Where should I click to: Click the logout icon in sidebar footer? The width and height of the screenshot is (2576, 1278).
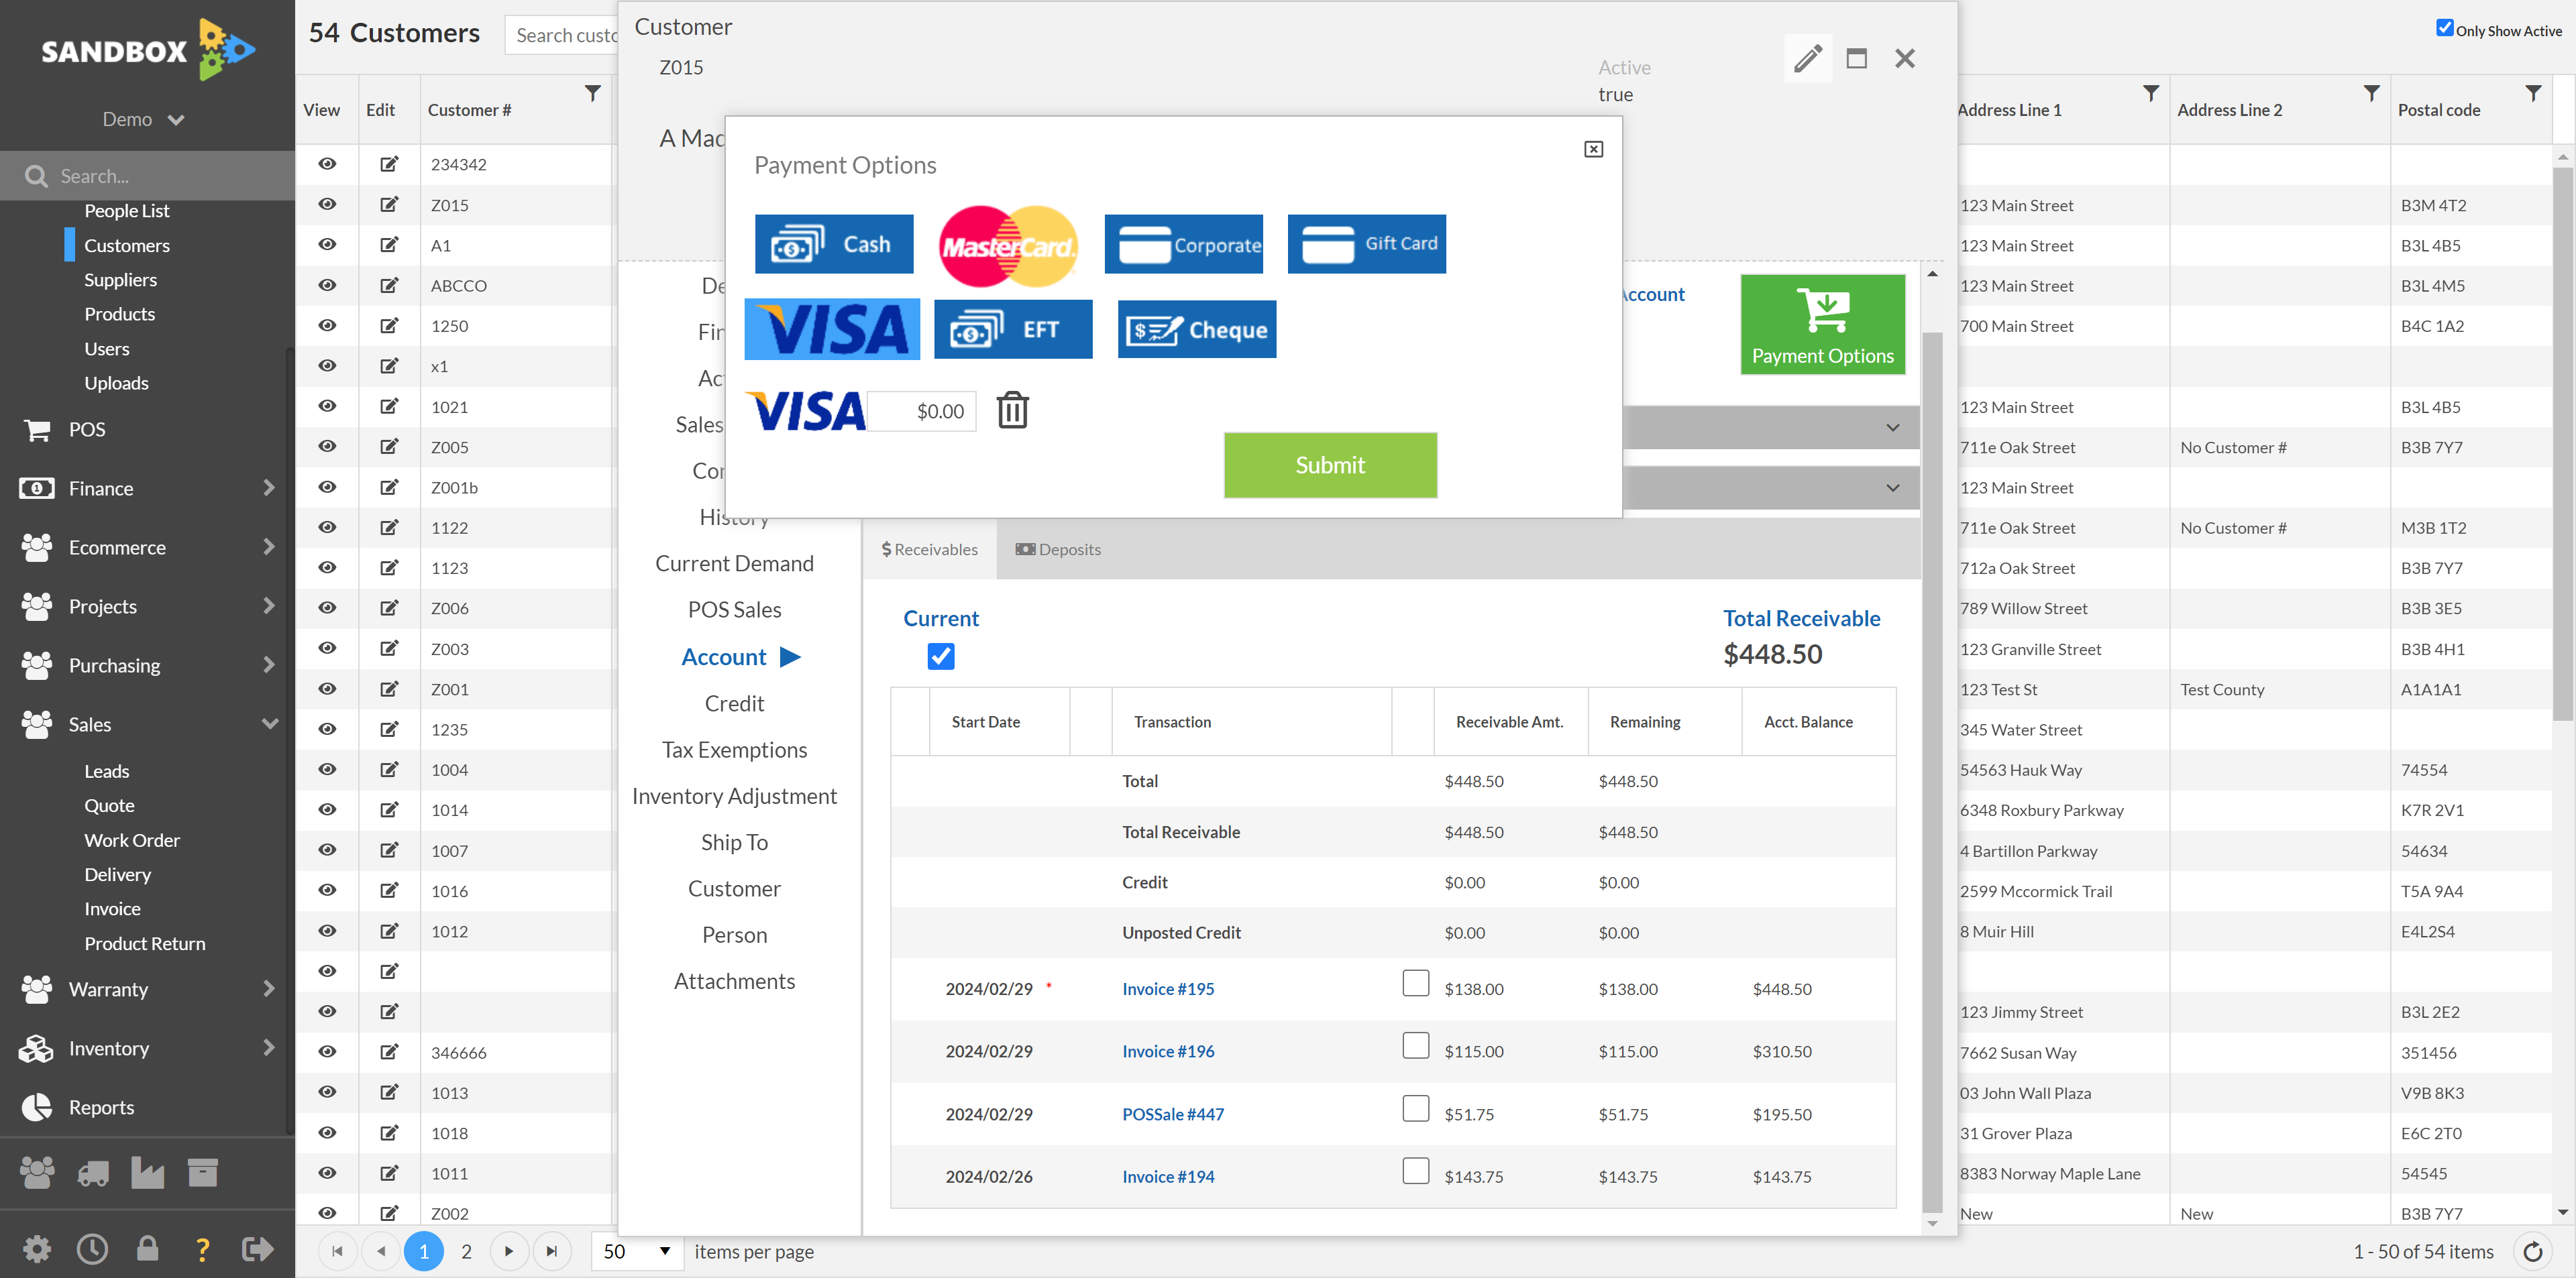coord(257,1248)
